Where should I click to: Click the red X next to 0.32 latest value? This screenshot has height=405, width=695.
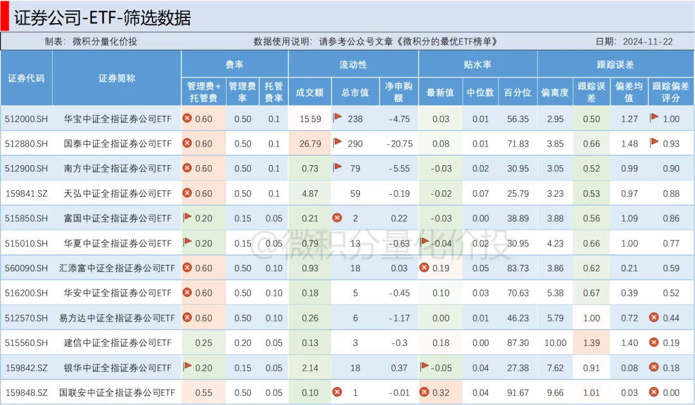(x=424, y=392)
